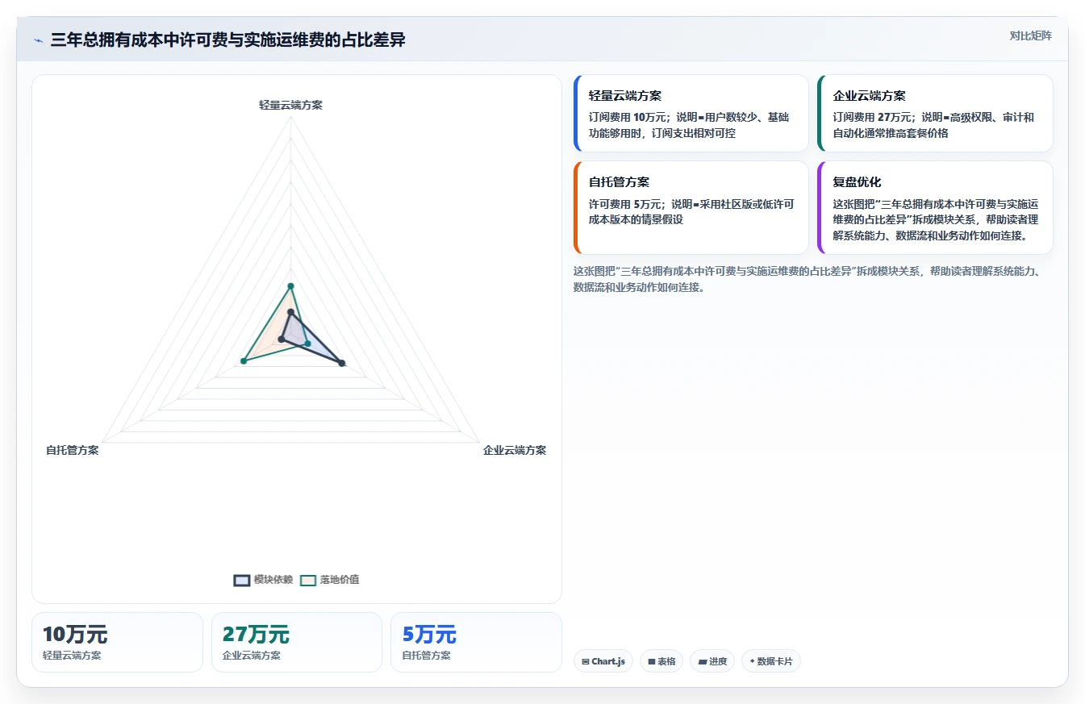Click the 企业云端方案 radar axis label
The width and height of the screenshot is (1085, 704).
point(515,450)
